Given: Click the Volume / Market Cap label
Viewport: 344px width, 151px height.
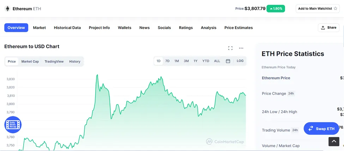Looking at the screenshot, I should click(280, 146).
